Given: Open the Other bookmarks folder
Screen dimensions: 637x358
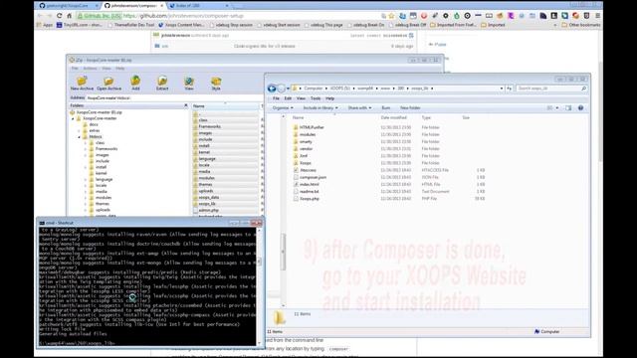Looking at the screenshot, I should 580,25.
